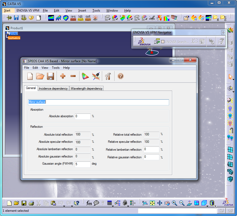
Task: Switch to Wavelength dependency tab
Action: click(86, 89)
